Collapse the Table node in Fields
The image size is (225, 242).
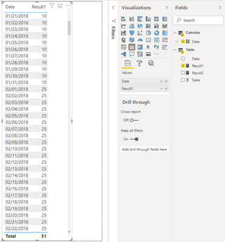point(175,50)
